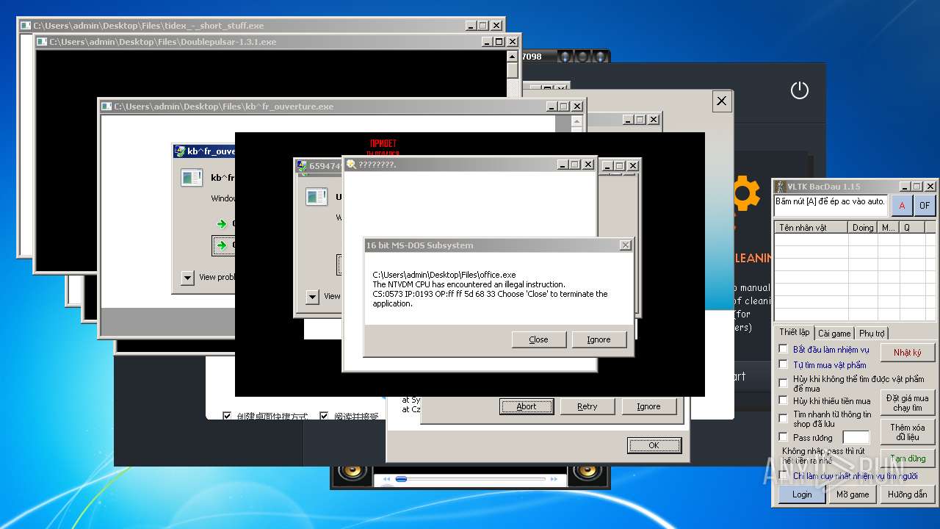Click the Retry button in background error dialog
The width and height of the screenshot is (940, 529).
click(587, 406)
